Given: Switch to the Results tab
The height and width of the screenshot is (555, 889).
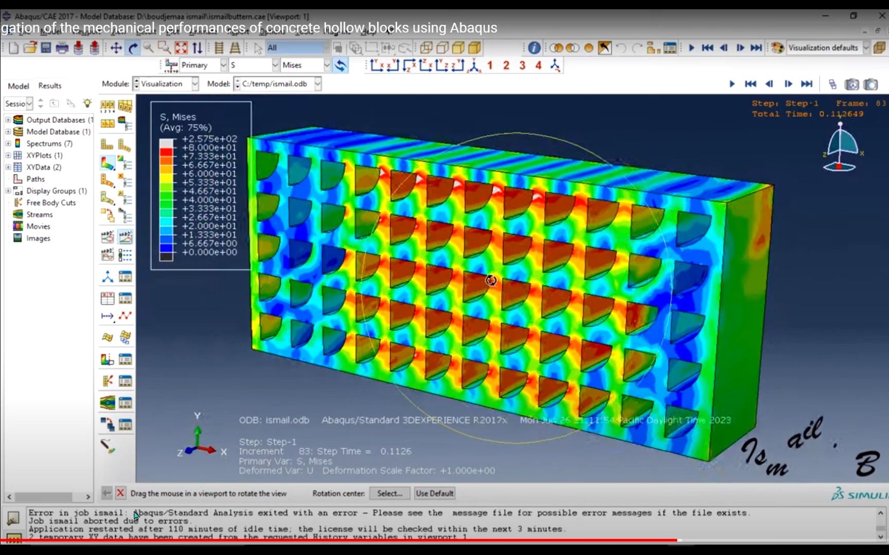Looking at the screenshot, I should coord(50,86).
